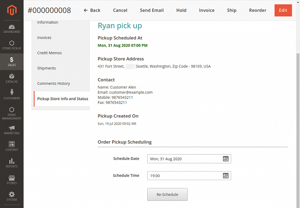This screenshot has height=208, width=300.
Task: Click the scheduled time Mon, 31 Aug 2020 07:00 PM
Action: 123,45
